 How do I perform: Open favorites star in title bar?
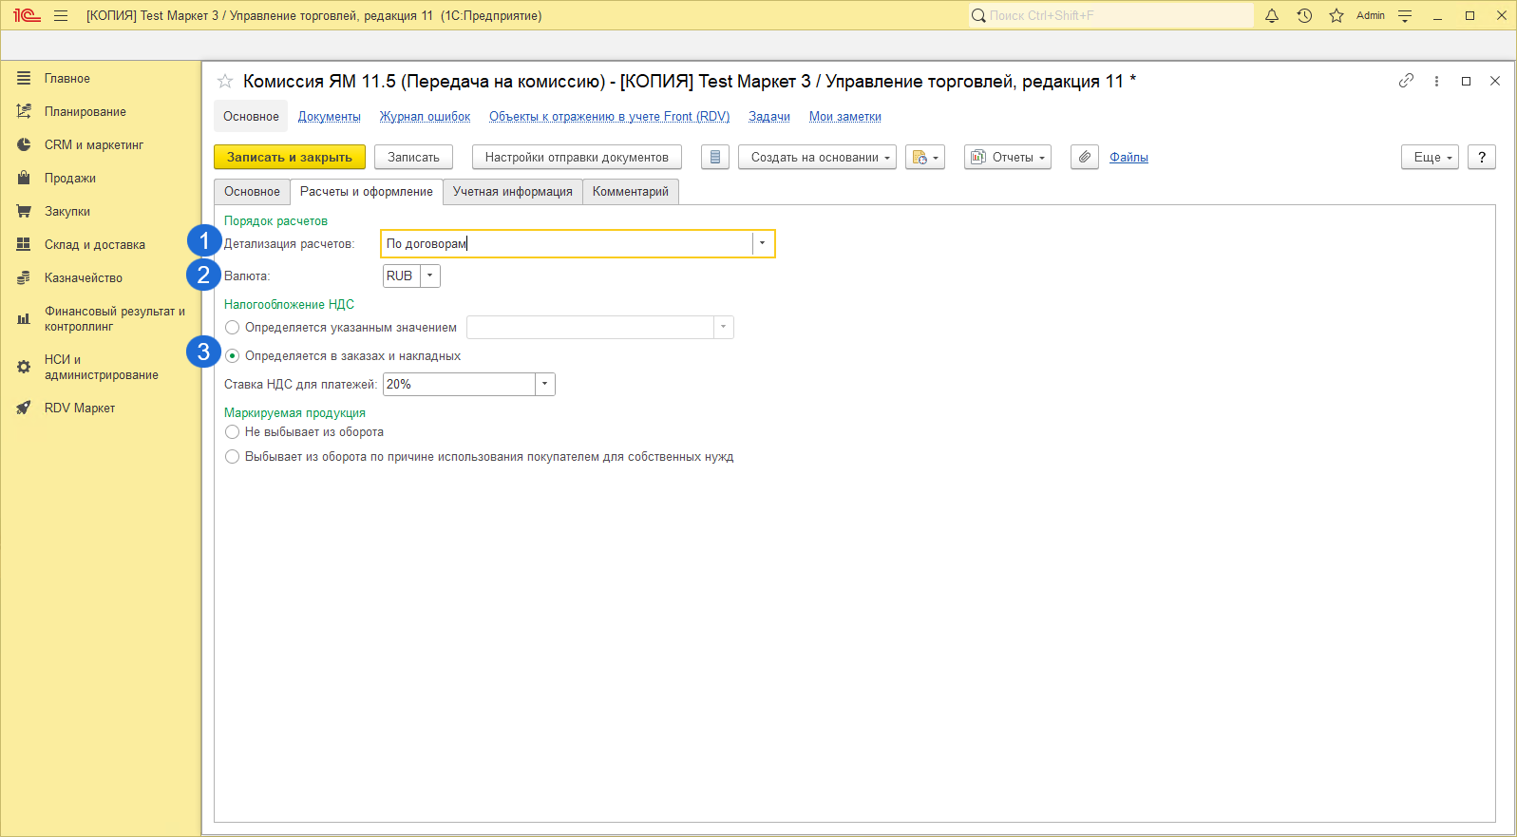click(1337, 15)
